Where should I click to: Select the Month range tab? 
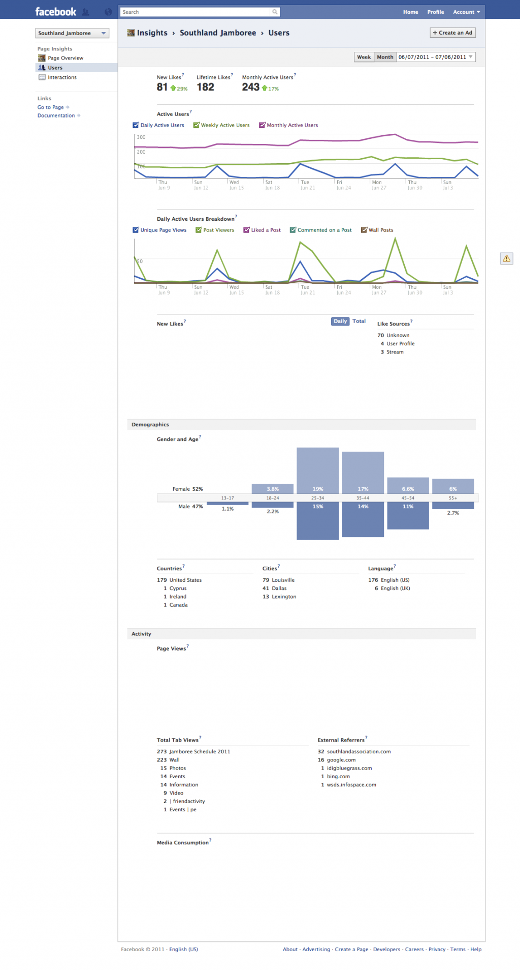point(385,57)
